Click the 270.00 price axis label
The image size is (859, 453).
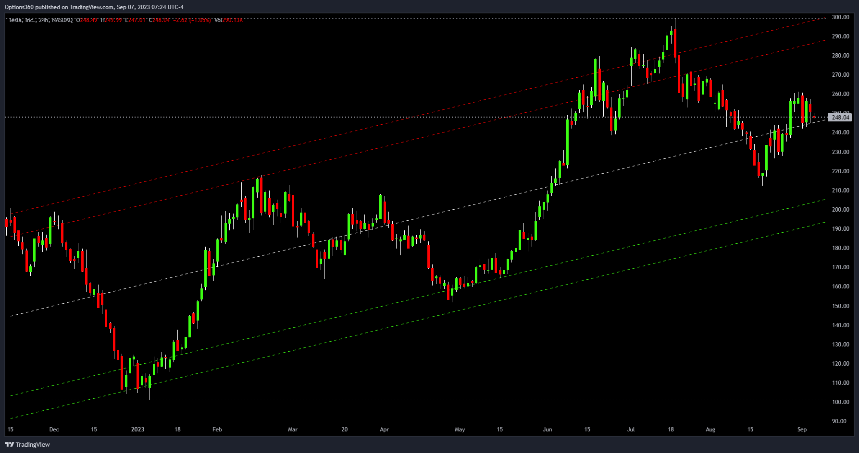[x=841, y=75]
